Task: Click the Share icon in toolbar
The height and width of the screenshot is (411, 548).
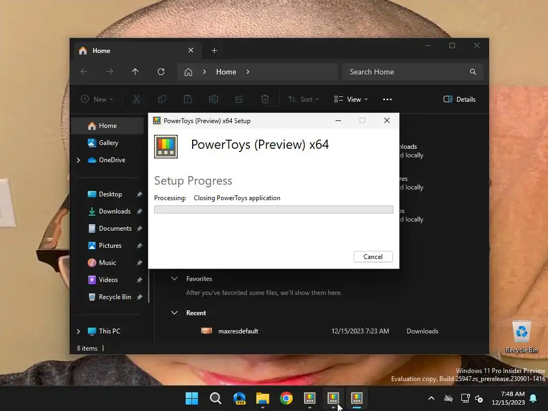Action: [239, 99]
